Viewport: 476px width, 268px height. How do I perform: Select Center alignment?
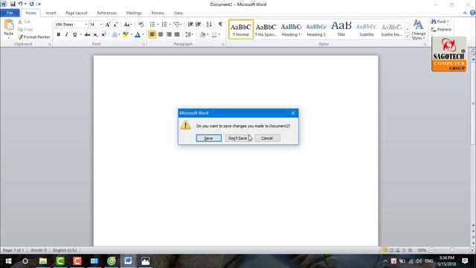[161, 35]
